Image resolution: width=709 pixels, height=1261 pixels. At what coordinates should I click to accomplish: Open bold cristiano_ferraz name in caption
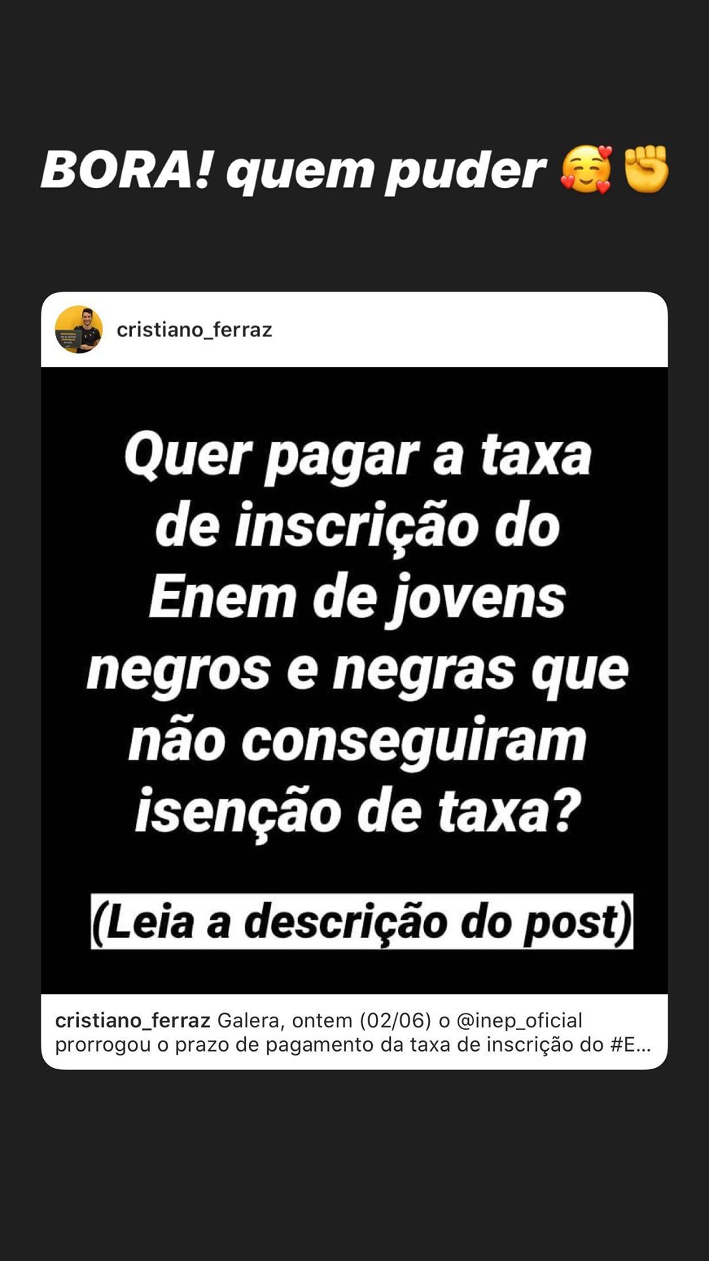pos(133,1020)
